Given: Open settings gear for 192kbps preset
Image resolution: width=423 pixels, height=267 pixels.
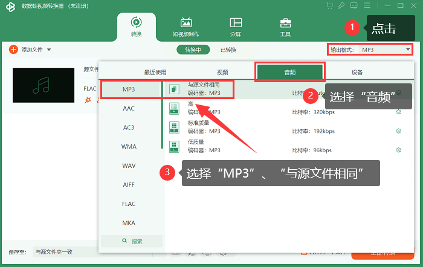Looking at the screenshot, I should (398, 131).
